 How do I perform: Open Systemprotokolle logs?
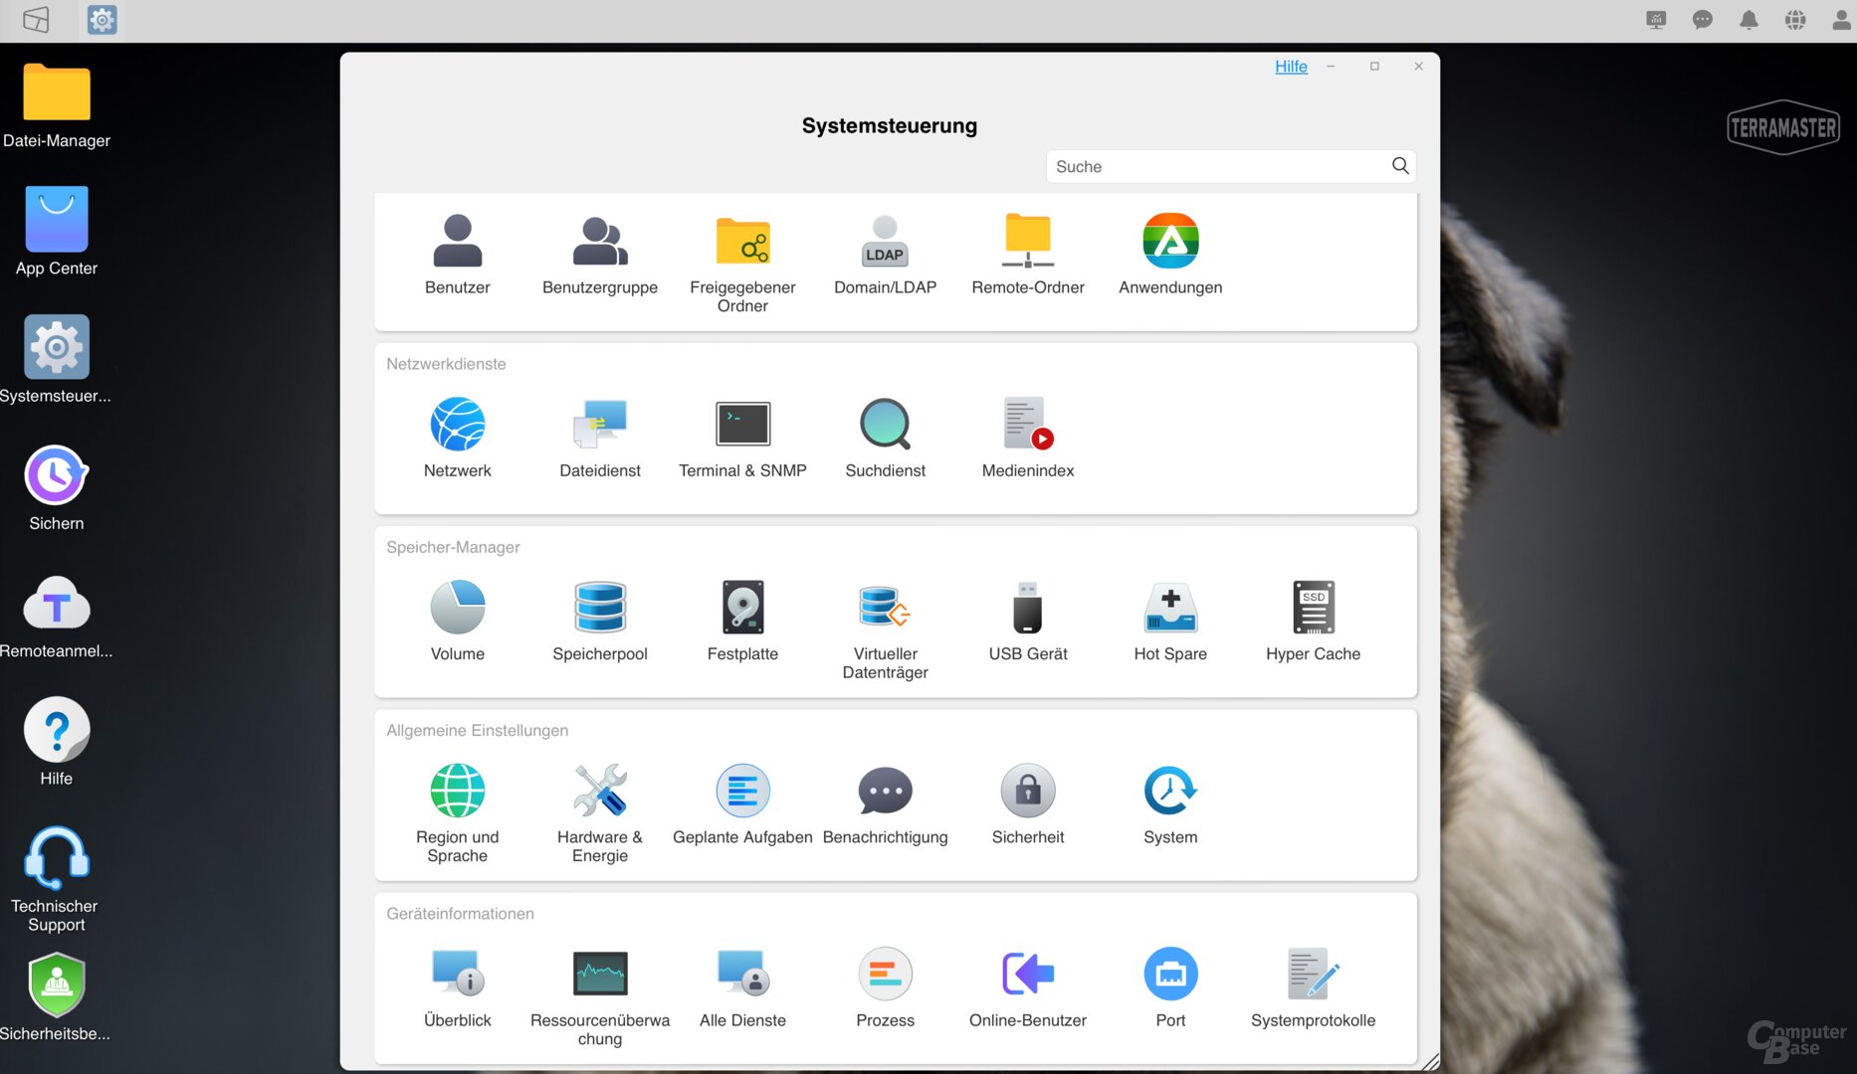[1313, 975]
